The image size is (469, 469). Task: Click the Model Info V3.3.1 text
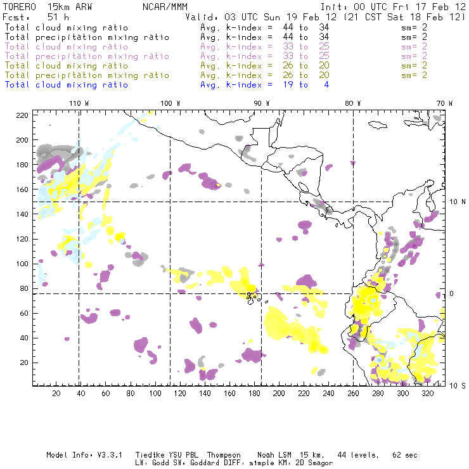point(76,455)
